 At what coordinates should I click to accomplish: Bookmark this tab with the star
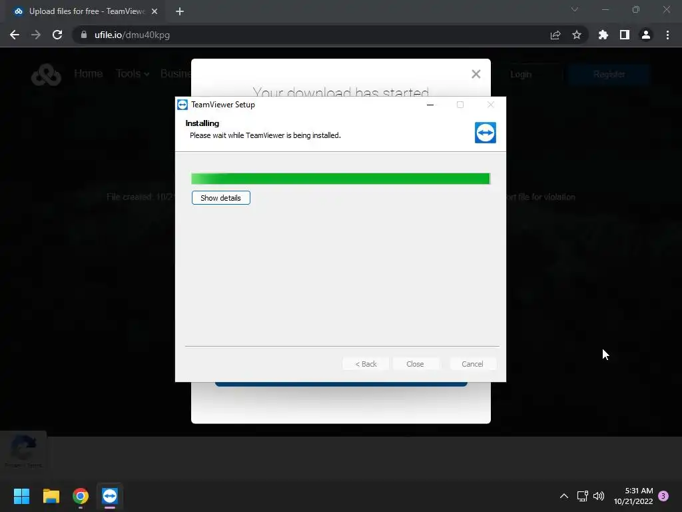[x=576, y=35]
